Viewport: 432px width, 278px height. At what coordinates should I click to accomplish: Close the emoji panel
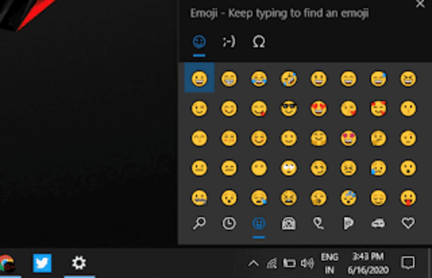point(420,4)
